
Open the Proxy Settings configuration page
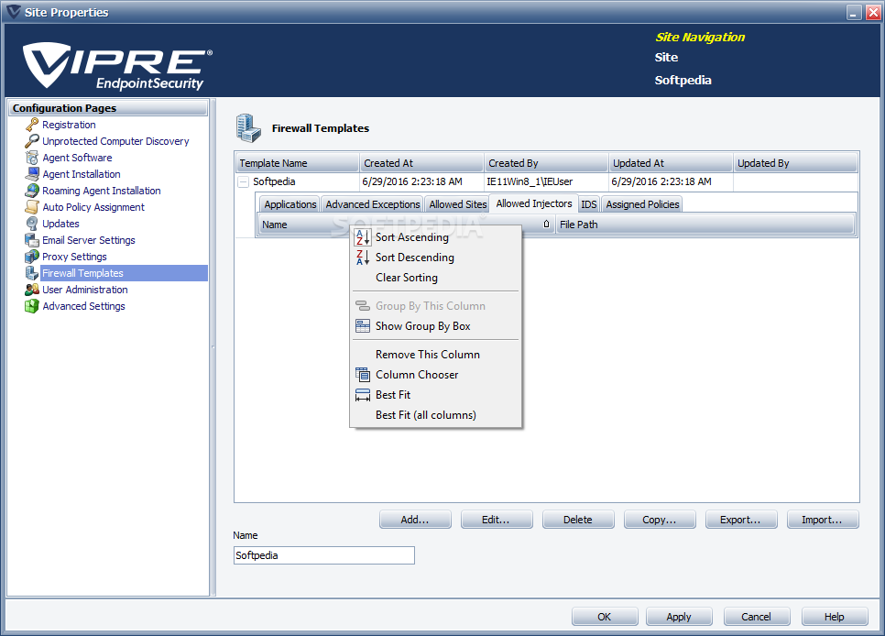tap(74, 257)
